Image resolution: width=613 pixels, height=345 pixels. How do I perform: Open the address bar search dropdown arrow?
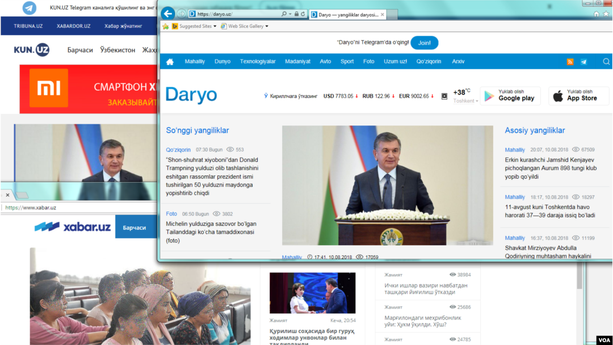(290, 14)
